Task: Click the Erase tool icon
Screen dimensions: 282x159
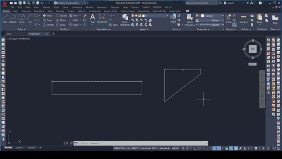Action: [x=85, y=16]
